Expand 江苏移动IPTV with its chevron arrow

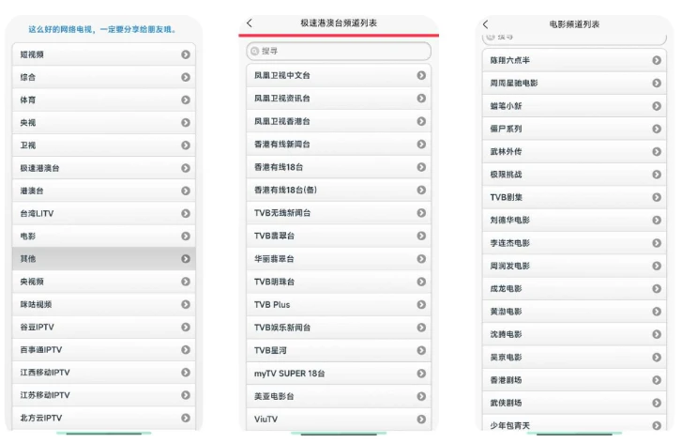186,395
